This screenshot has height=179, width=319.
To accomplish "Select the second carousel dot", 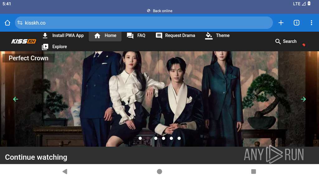I will [156, 138].
